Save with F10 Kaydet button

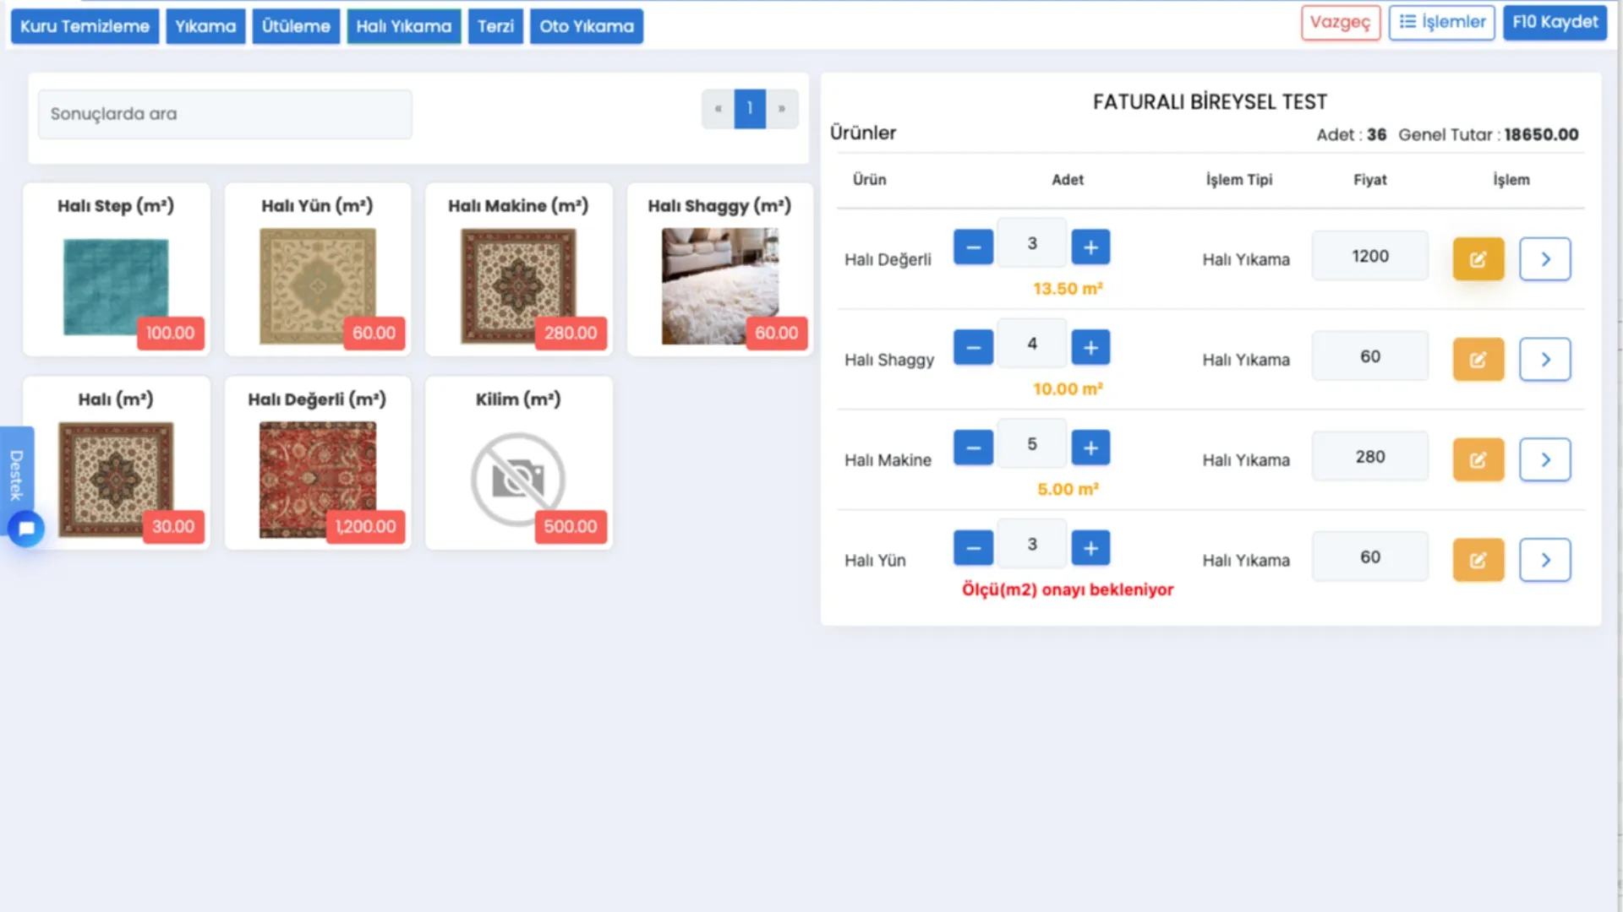pyautogui.click(x=1555, y=22)
